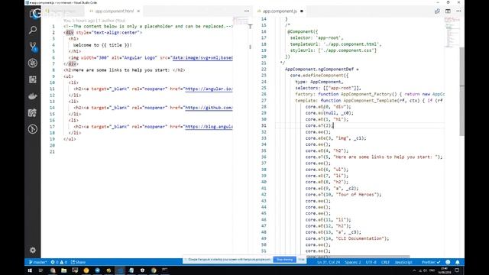Image resolution: width=489 pixels, height=275 pixels.
Task: Open the Extensions view in activity bar
Action: (x=33, y=79)
